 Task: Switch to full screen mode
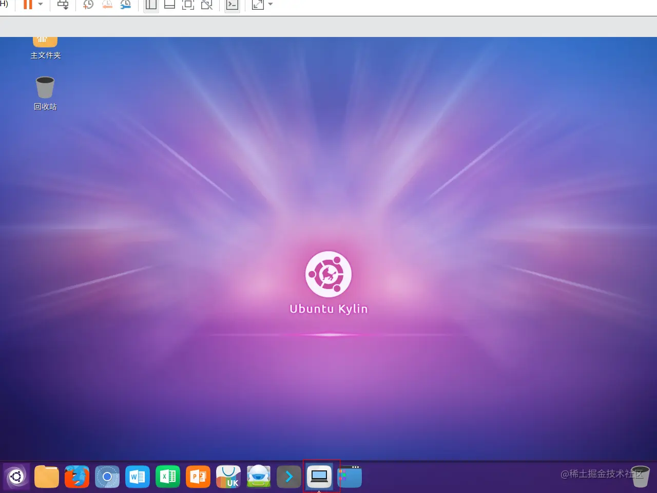click(188, 5)
